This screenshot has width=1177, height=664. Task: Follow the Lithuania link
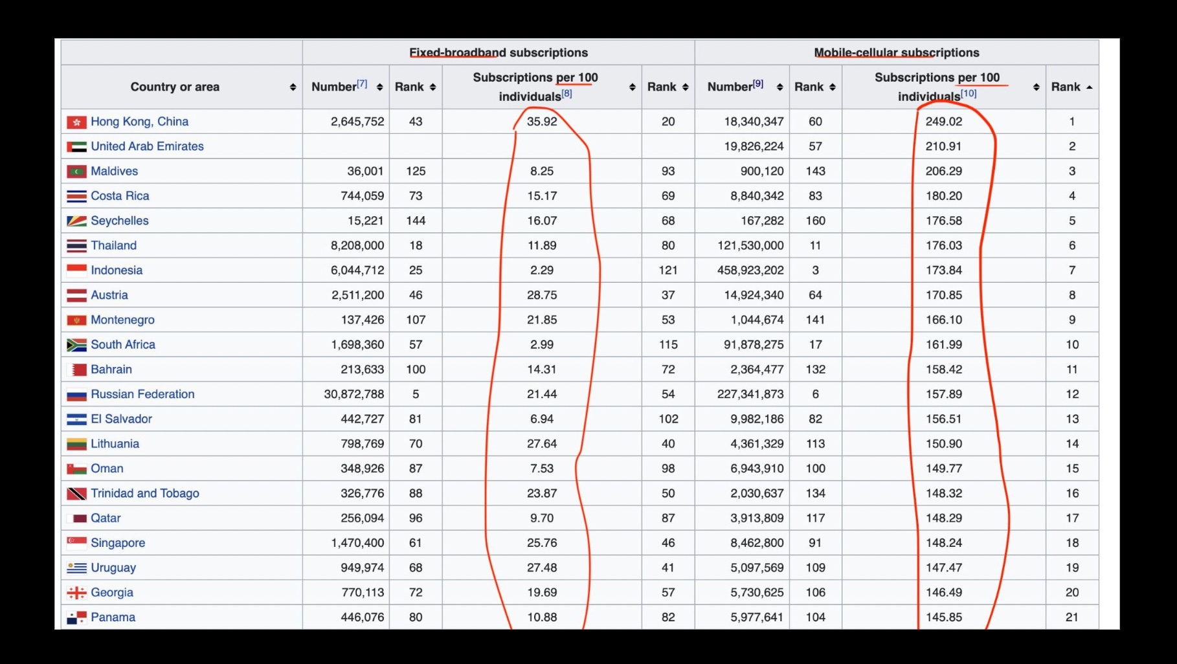click(115, 444)
